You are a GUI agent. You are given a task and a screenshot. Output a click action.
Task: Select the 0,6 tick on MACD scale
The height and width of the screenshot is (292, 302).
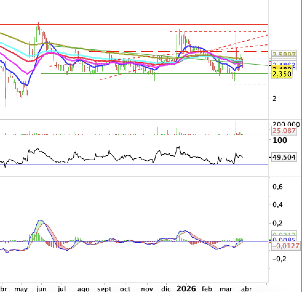tap(277, 187)
